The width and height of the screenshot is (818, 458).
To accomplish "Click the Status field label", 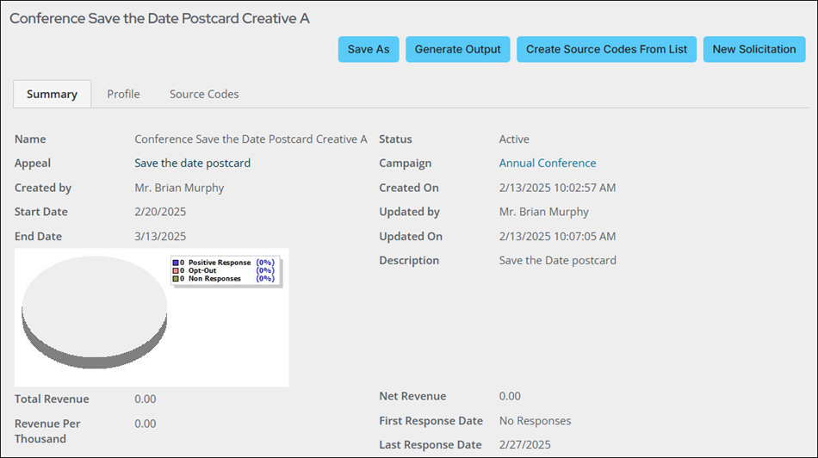I will (395, 139).
